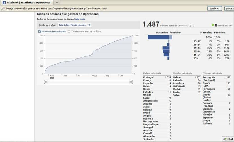Click the Masculino total blue bar
The height and width of the screenshot is (142, 234).
coord(158,37)
